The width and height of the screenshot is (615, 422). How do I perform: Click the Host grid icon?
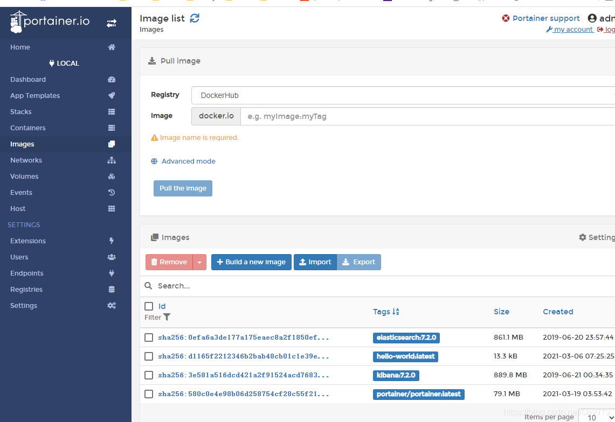[x=112, y=208]
